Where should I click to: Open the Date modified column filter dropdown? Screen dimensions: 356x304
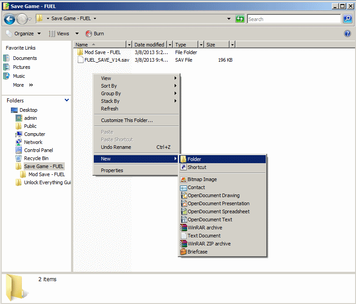click(170, 45)
